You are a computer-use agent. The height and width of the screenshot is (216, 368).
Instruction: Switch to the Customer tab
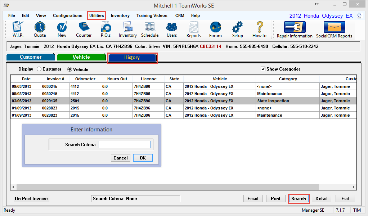31,57
